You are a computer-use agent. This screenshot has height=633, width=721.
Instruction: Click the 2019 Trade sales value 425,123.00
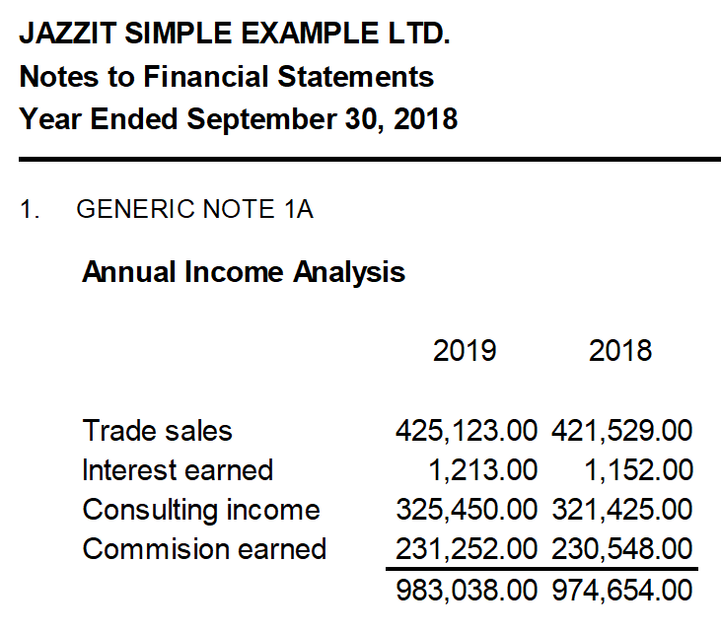coord(467,431)
